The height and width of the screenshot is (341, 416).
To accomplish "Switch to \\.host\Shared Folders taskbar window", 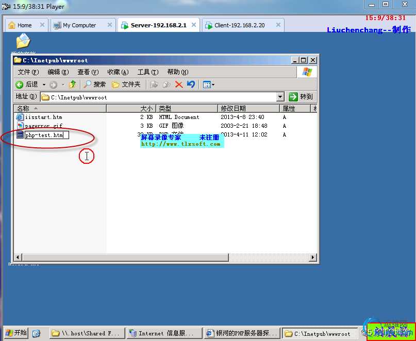I will tap(87, 333).
